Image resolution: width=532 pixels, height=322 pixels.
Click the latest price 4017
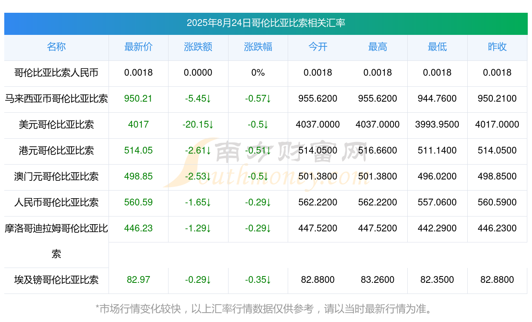click(138, 125)
